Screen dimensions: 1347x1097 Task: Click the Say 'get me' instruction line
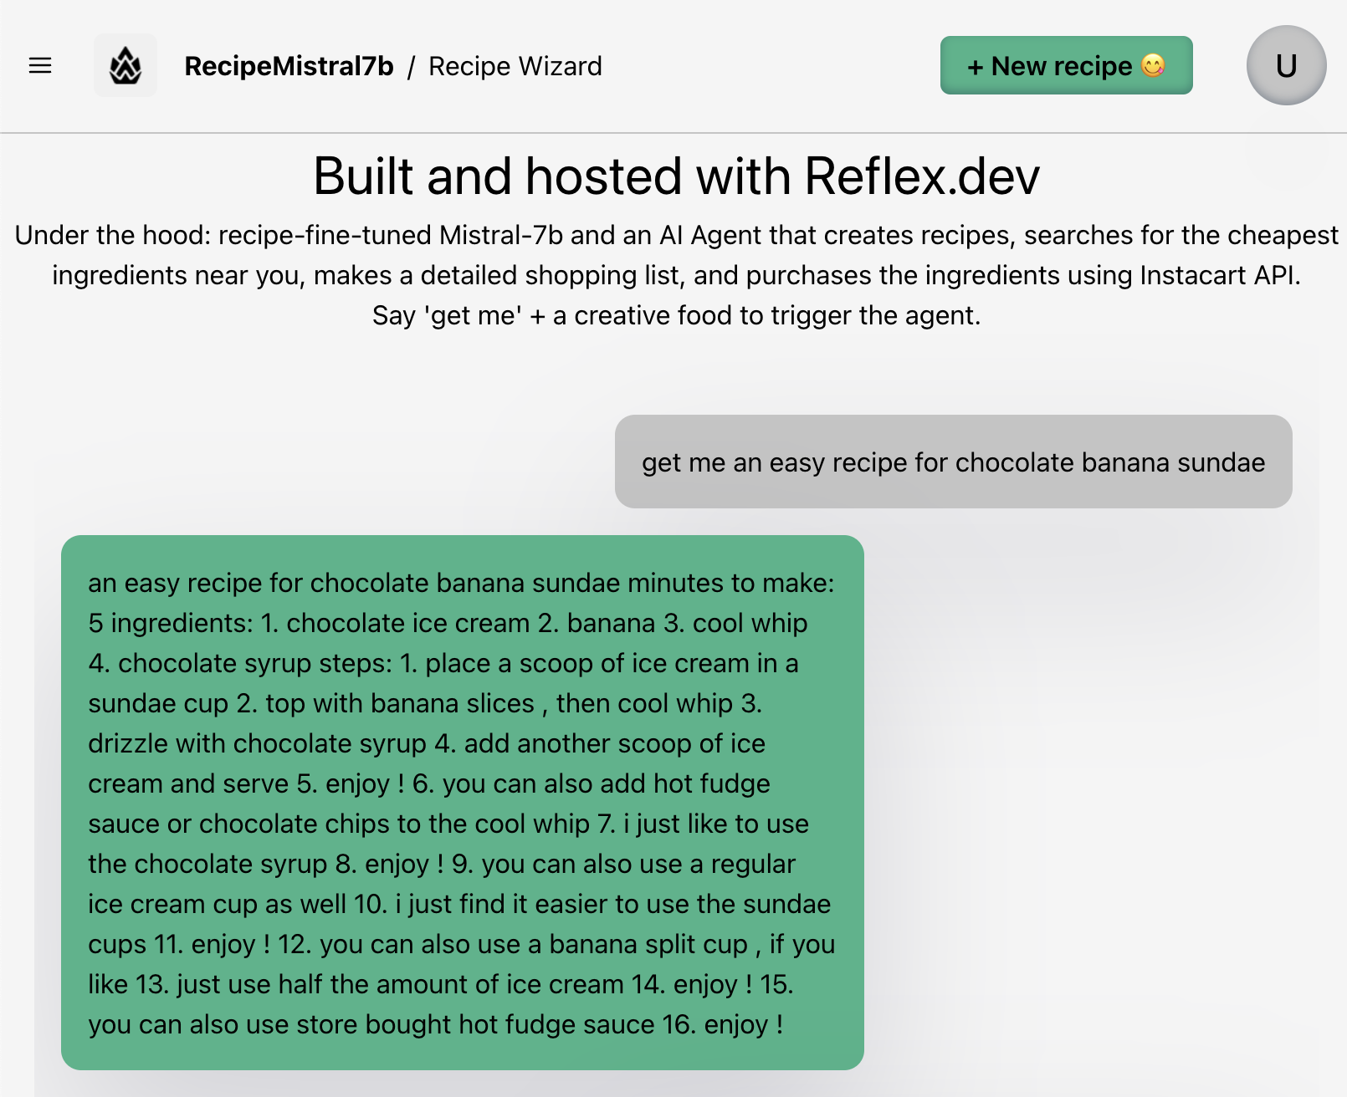coord(676,315)
